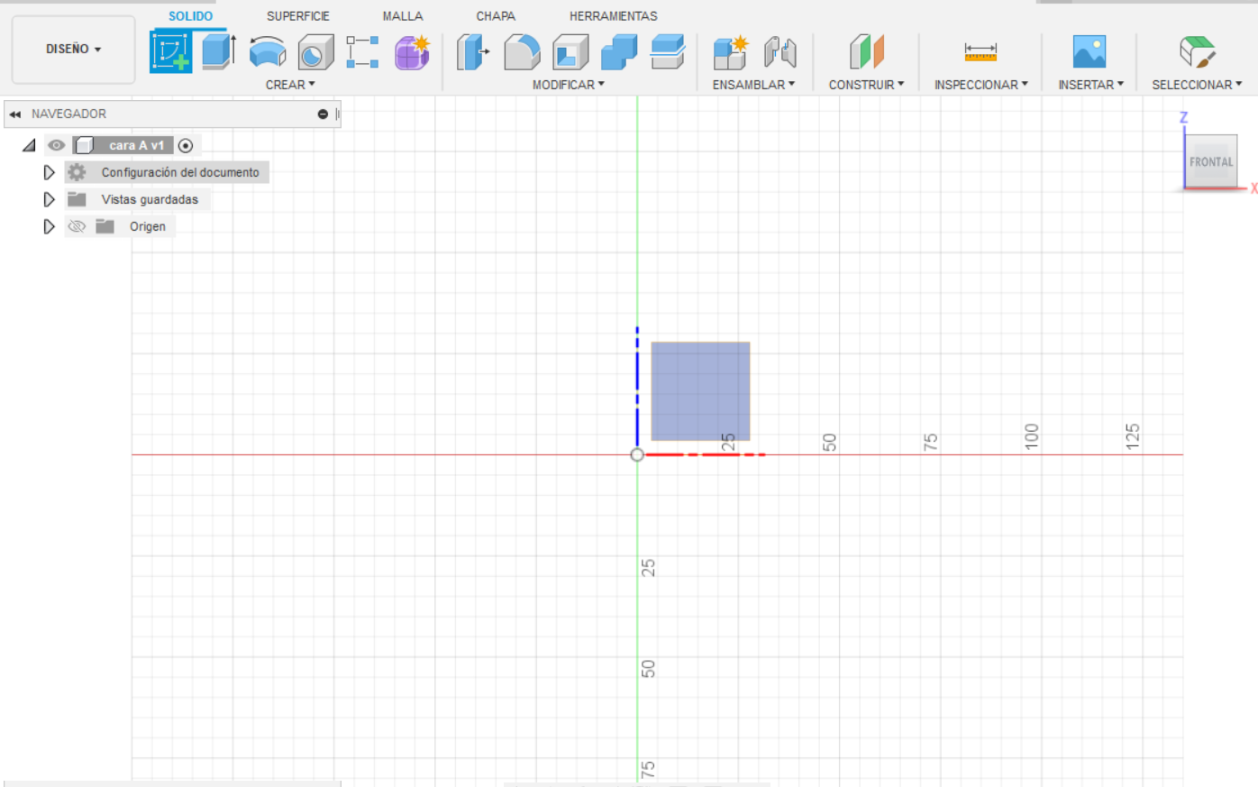
Task: Select the cara A v1 tree label
Action: tap(137, 145)
